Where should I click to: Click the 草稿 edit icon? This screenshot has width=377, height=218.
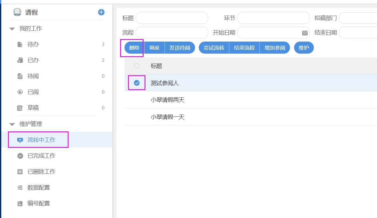coord(20,108)
